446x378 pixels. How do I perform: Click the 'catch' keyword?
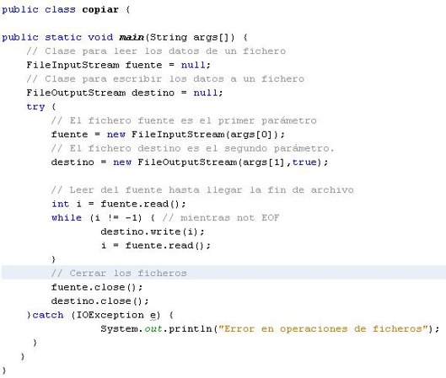pyautogui.click(x=48, y=315)
